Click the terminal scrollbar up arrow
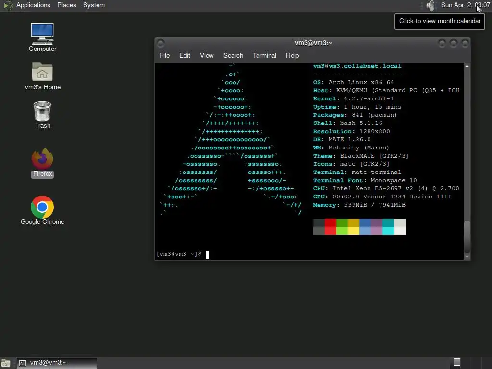The width and height of the screenshot is (492, 369). tap(467, 66)
